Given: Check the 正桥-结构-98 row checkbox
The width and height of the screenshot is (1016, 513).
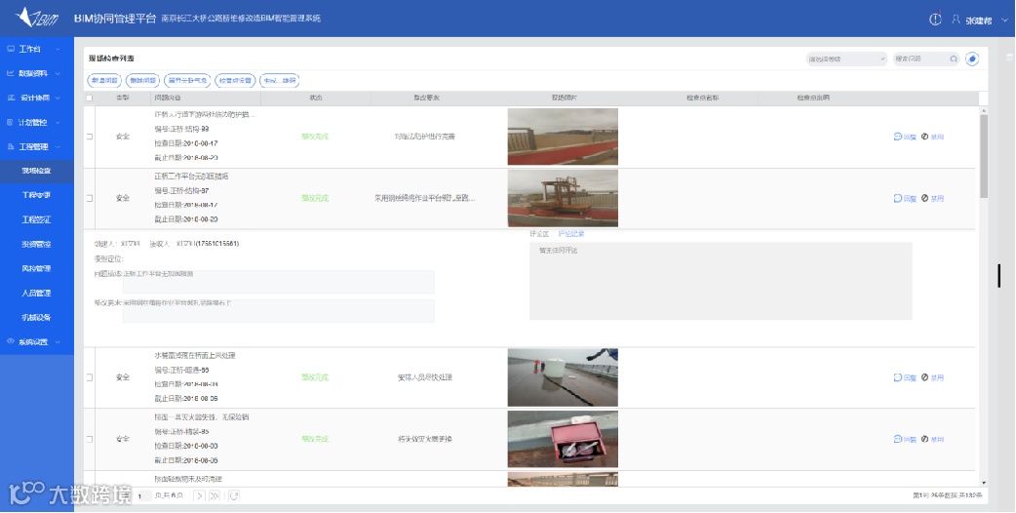Looking at the screenshot, I should click(x=90, y=137).
